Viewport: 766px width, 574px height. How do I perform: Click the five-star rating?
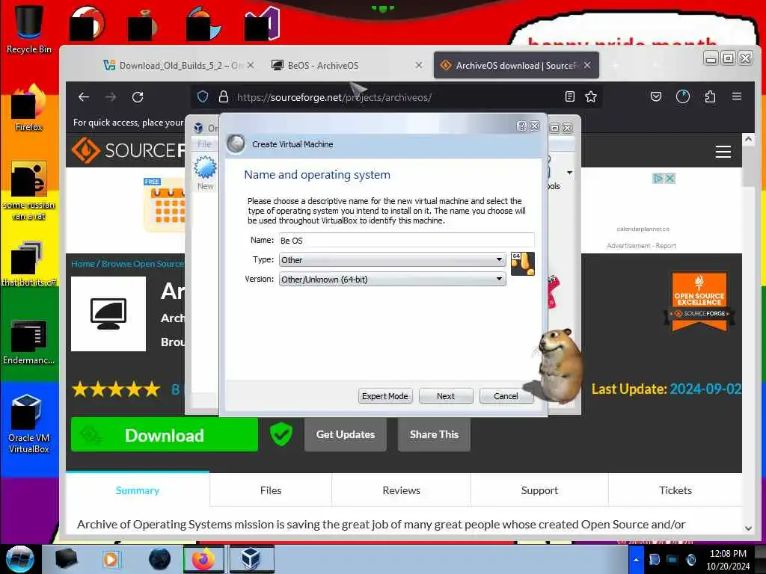click(116, 389)
